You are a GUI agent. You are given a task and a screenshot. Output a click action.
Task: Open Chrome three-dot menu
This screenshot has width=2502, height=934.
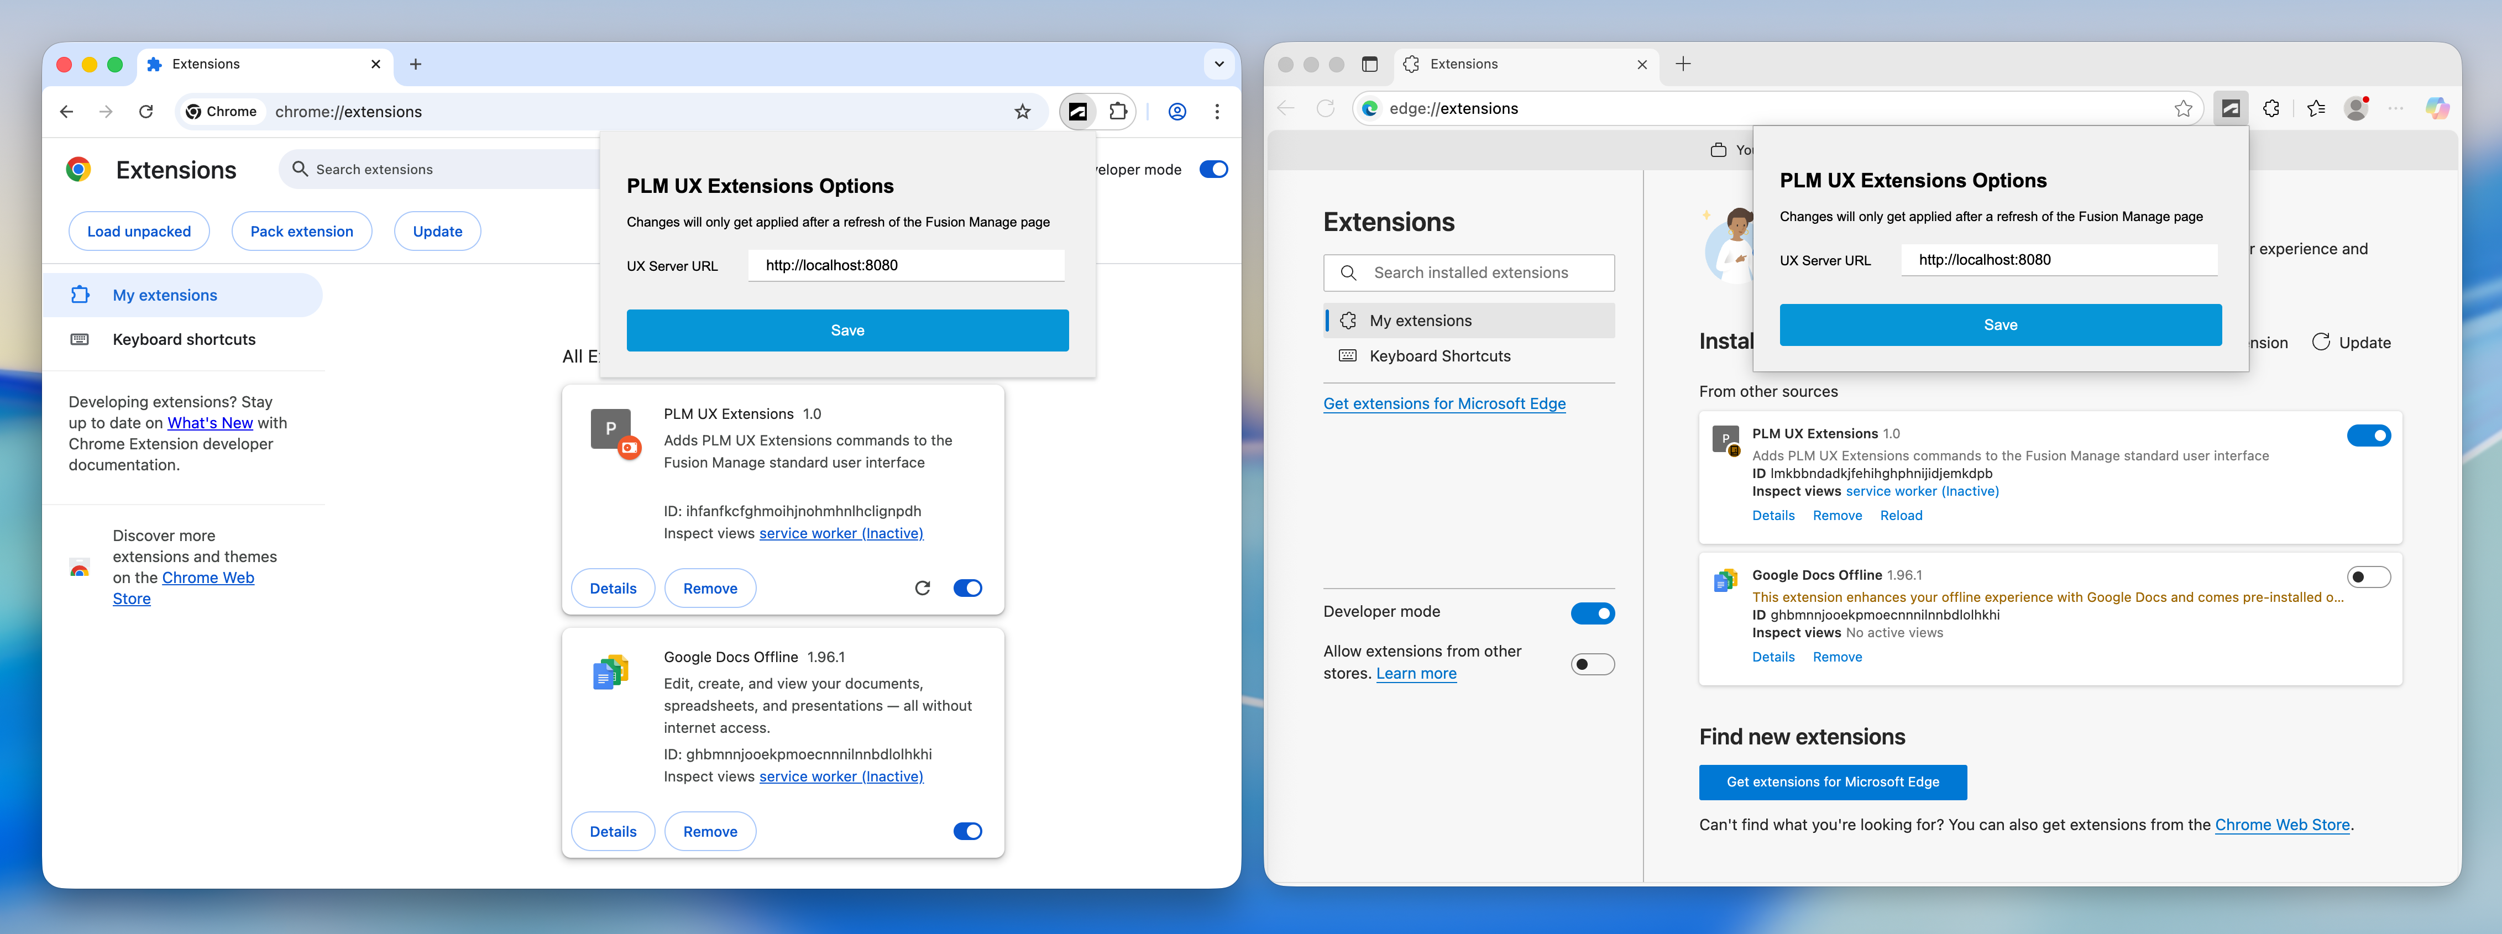(1217, 112)
